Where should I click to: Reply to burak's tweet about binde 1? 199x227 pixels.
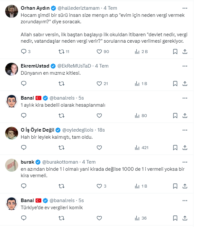click(24, 186)
